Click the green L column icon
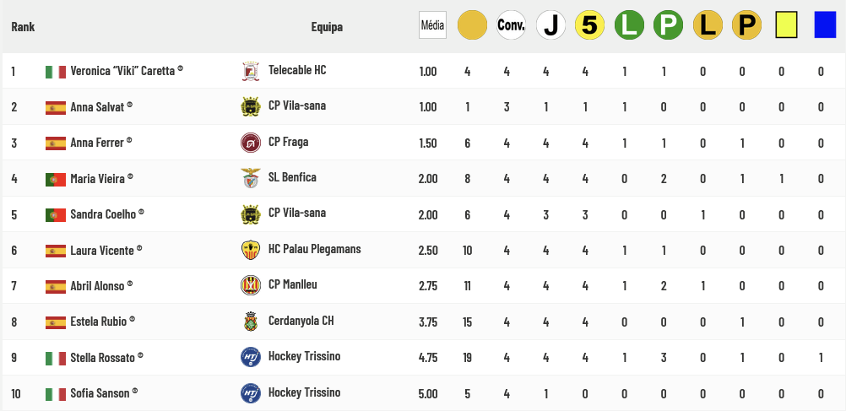This screenshot has height=411, width=846. tap(629, 25)
